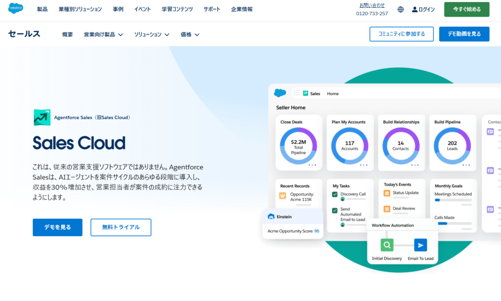This screenshot has width=501, height=301.
Task: Open the app launcher dots grid
Action: [x=296, y=93]
